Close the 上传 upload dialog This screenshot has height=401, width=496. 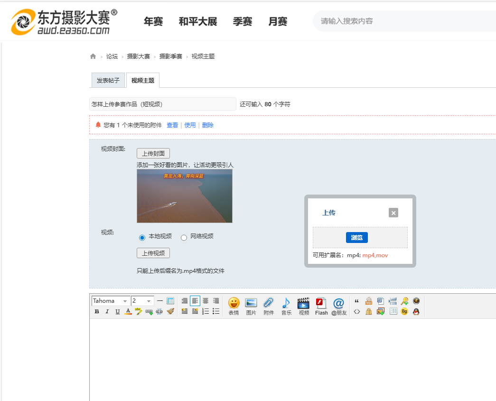tap(393, 213)
